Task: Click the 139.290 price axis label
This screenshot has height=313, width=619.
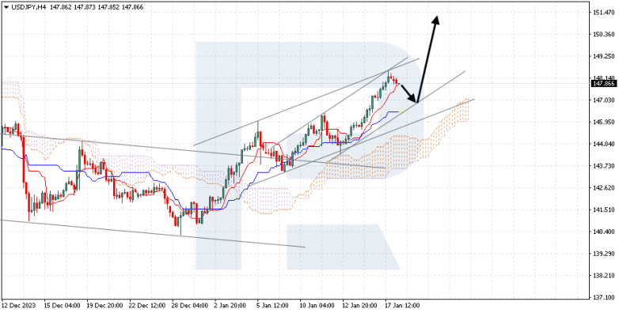Action: [x=605, y=254]
